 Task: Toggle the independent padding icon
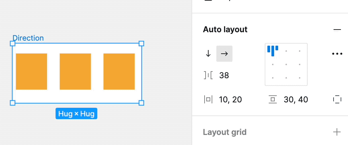tap(337, 99)
